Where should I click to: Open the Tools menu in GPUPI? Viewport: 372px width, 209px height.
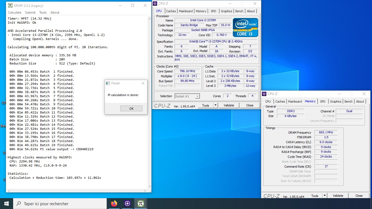pyautogui.click(x=43, y=13)
